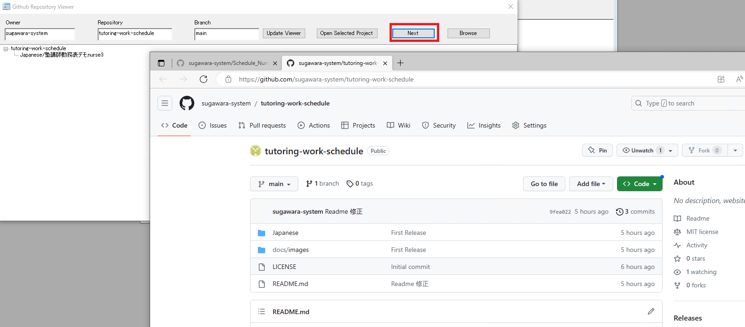The width and height of the screenshot is (745, 327).
Task: Click the Fork button
Action: 704,150
